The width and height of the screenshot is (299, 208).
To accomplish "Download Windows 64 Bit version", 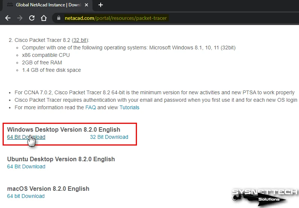I will [x=26, y=137].
